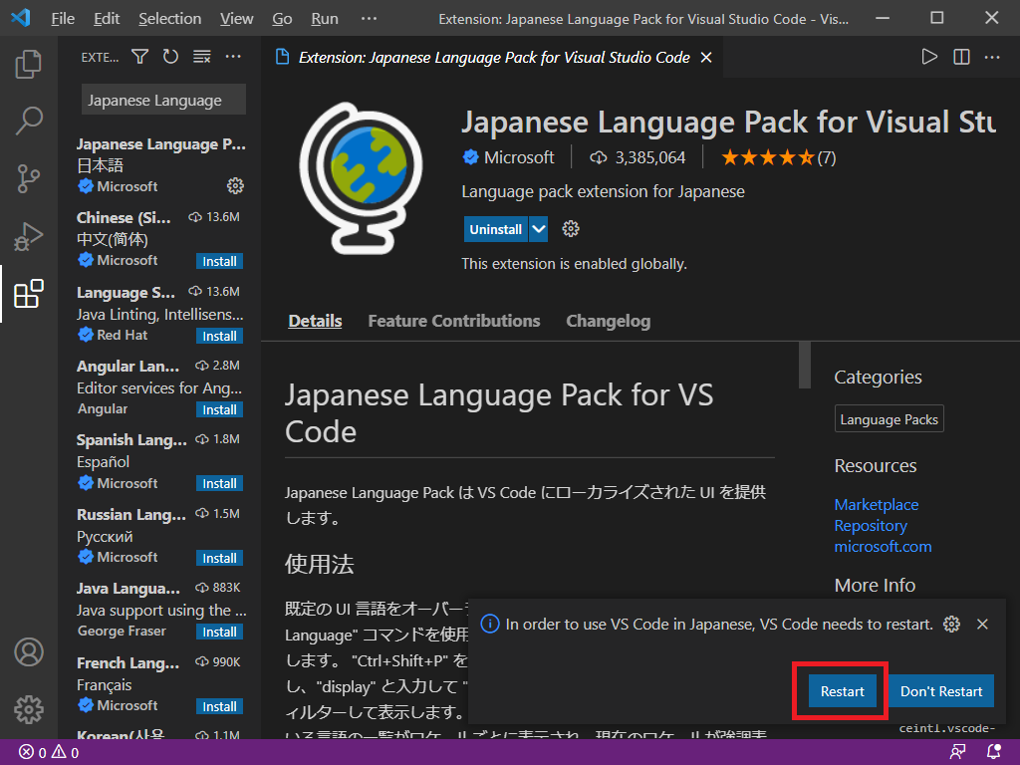The width and height of the screenshot is (1020, 765).
Task: Open the Selection menu
Action: click(x=169, y=18)
